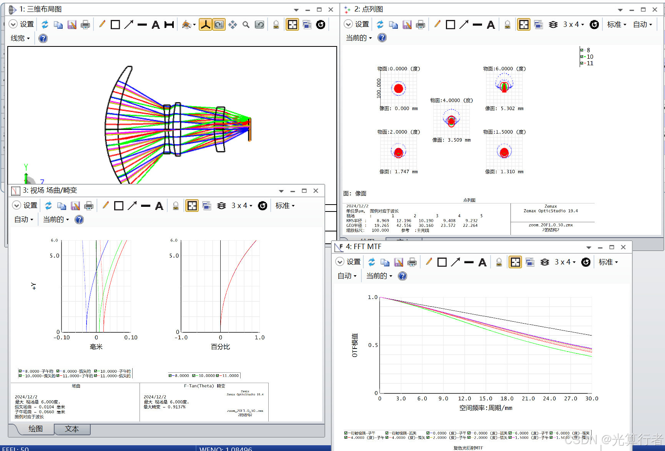
Task: Save 3D layout image to file
Action: point(72,25)
